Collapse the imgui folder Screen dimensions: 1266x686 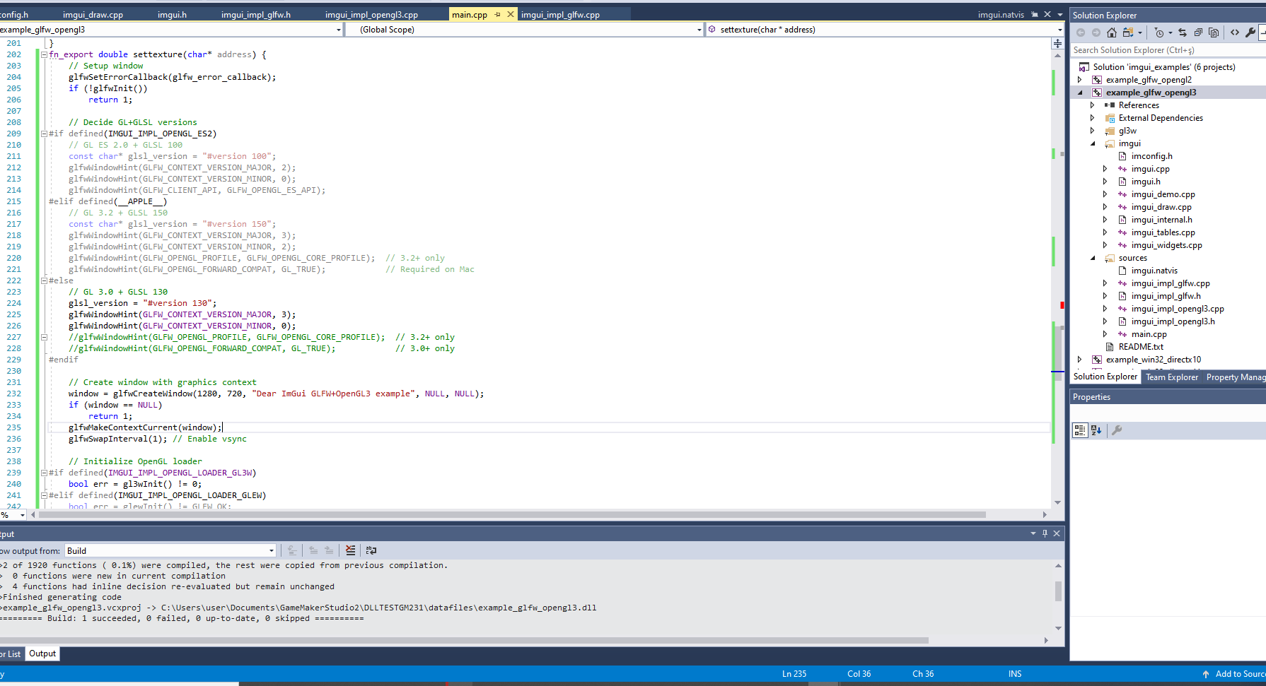(1093, 143)
